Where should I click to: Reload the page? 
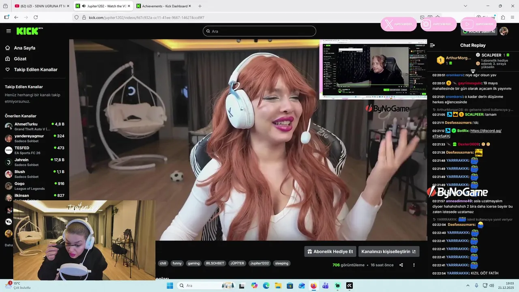(36, 17)
